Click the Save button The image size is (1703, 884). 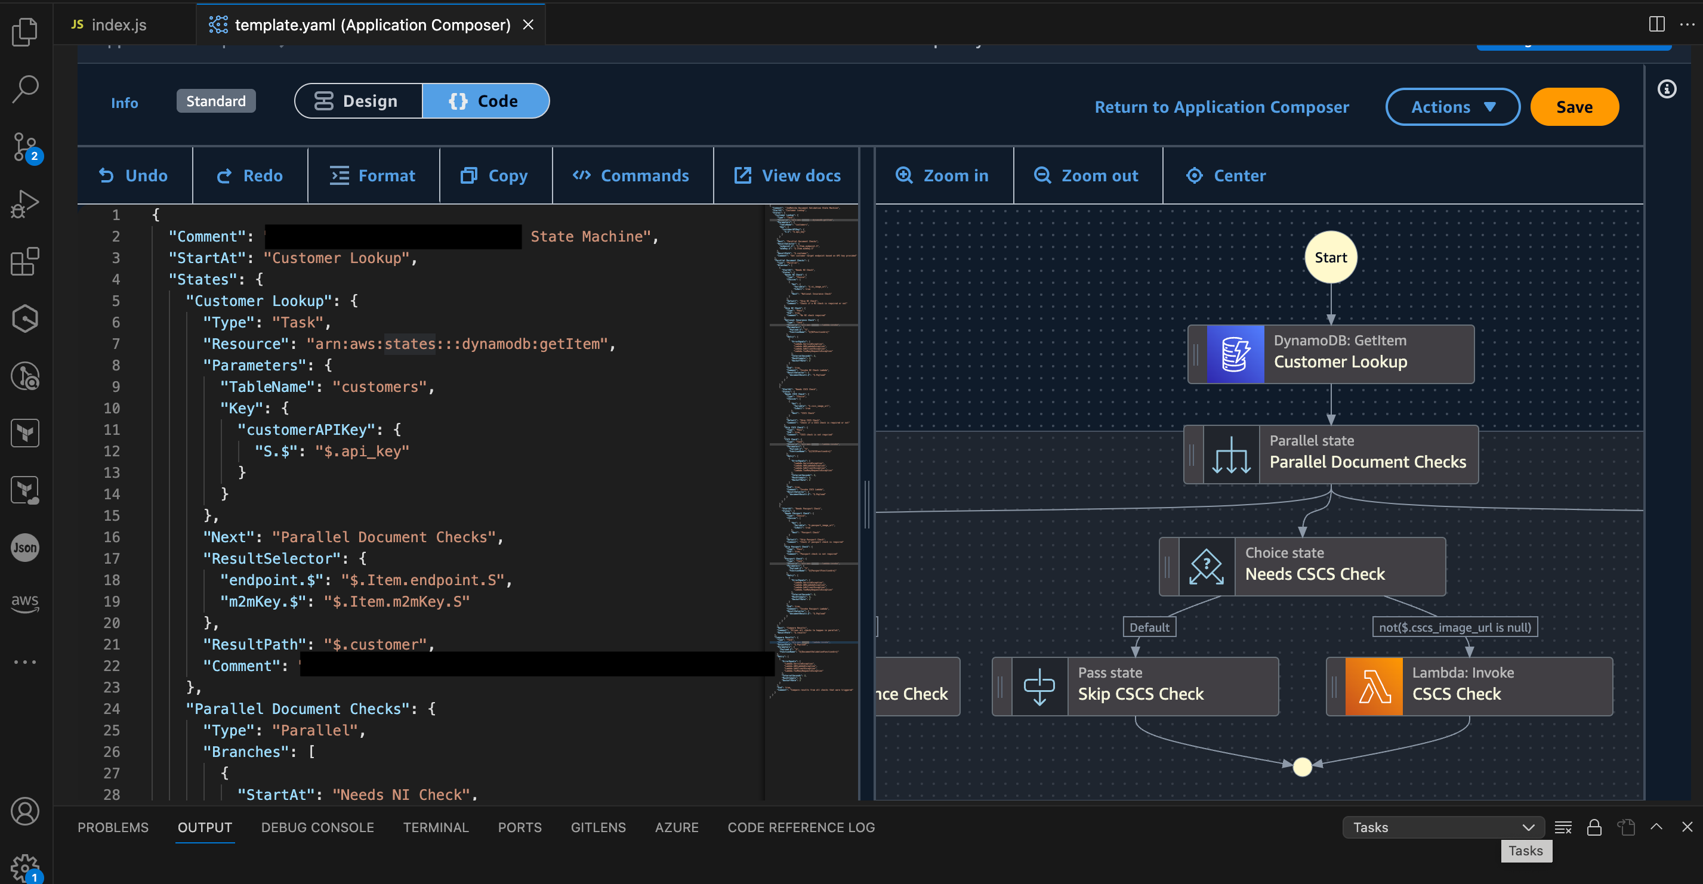[1574, 106]
